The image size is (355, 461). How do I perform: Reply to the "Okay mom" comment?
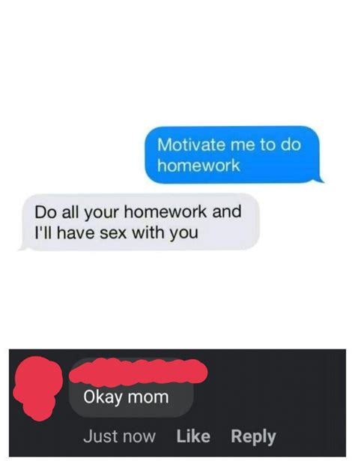coord(253,437)
